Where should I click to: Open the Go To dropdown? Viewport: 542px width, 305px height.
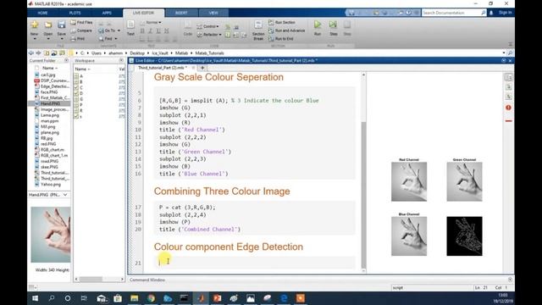tap(109, 30)
